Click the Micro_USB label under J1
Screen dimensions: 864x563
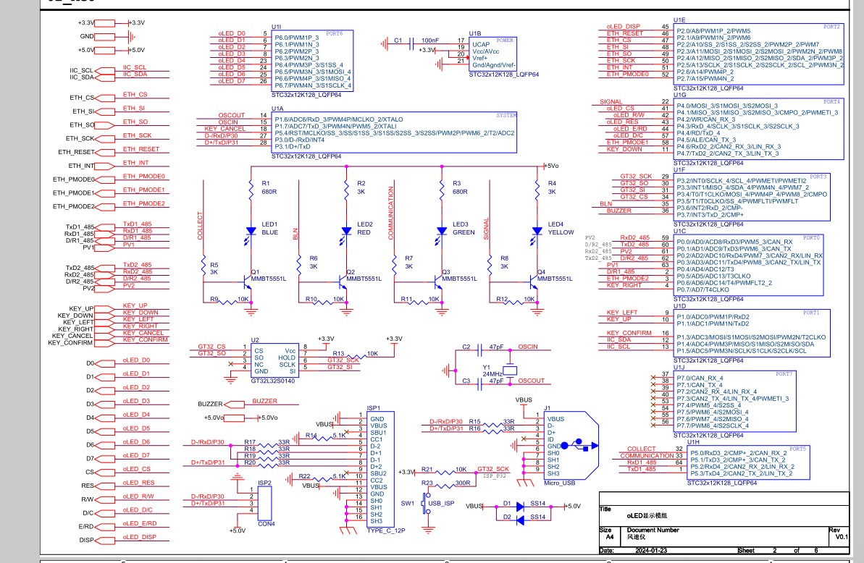(x=559, y=483)
